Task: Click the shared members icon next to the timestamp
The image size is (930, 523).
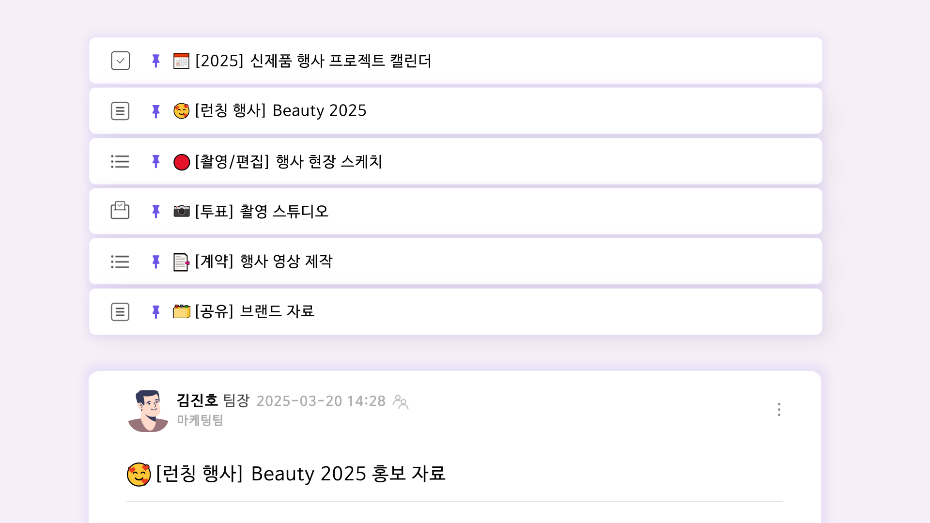Action: (401, 402)
